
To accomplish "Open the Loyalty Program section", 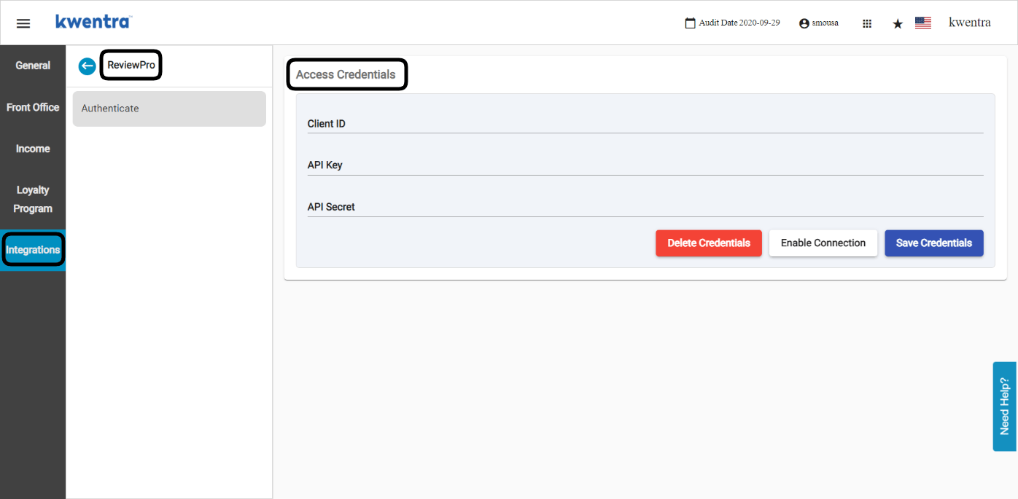I will pos(33,199).
